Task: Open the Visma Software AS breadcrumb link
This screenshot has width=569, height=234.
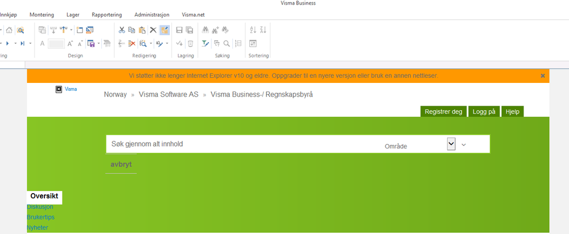Action: click(169, 95)
